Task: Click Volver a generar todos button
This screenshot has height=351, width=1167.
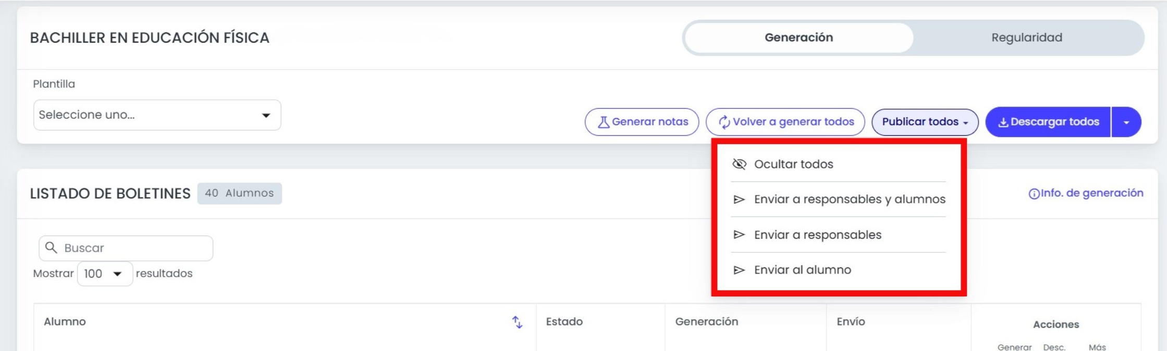Action: pyautogui.click(x=785, y=122)
